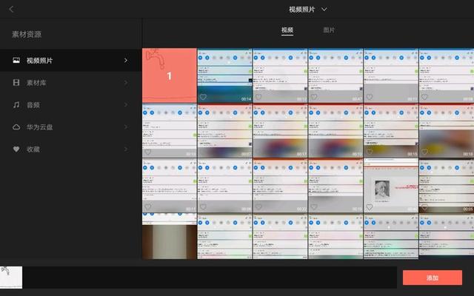Switch to the 视频 tab
The image size is (474, 296).
pyautogui.click(x=287, y=30)
